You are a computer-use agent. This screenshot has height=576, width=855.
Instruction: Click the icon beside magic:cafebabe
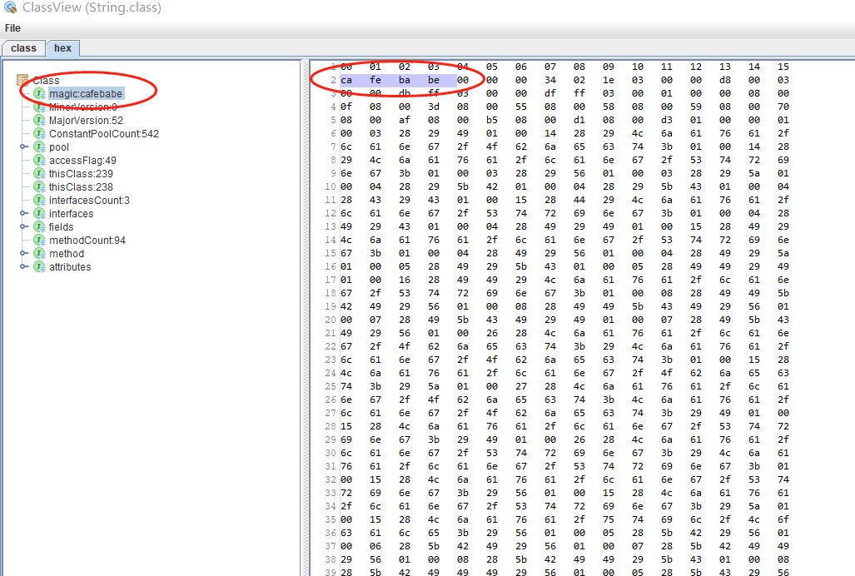(39, 94)
